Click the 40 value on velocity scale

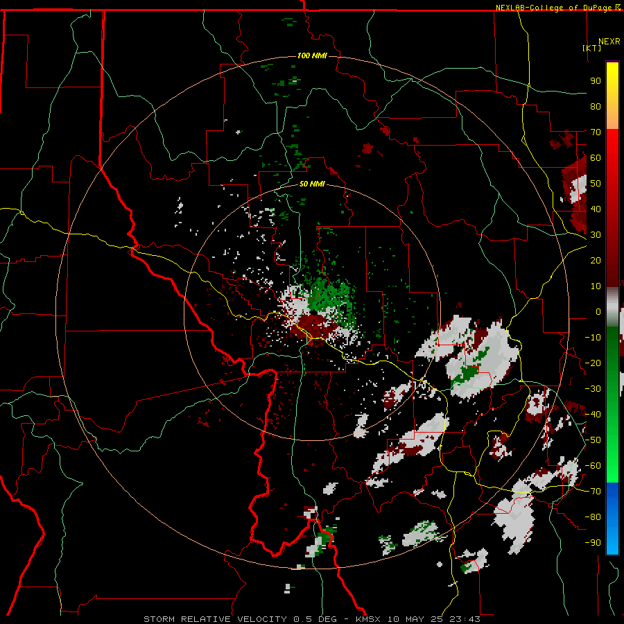click(x=596, y=209)
